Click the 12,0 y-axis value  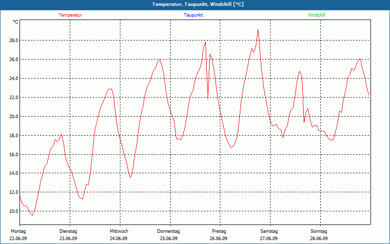pos(14,192)
